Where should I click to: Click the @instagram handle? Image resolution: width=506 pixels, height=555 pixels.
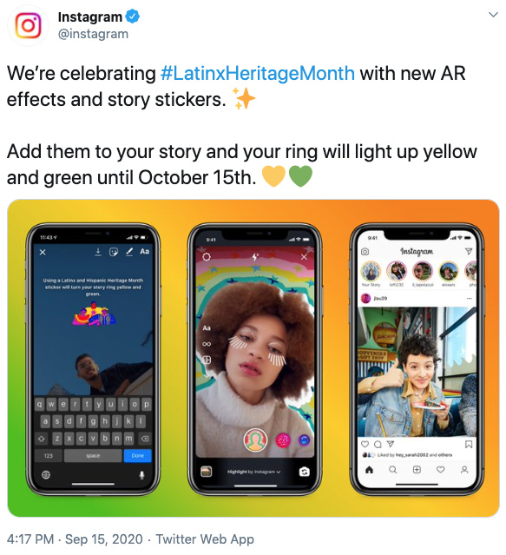pyautogui.click(x=93, y=34)
